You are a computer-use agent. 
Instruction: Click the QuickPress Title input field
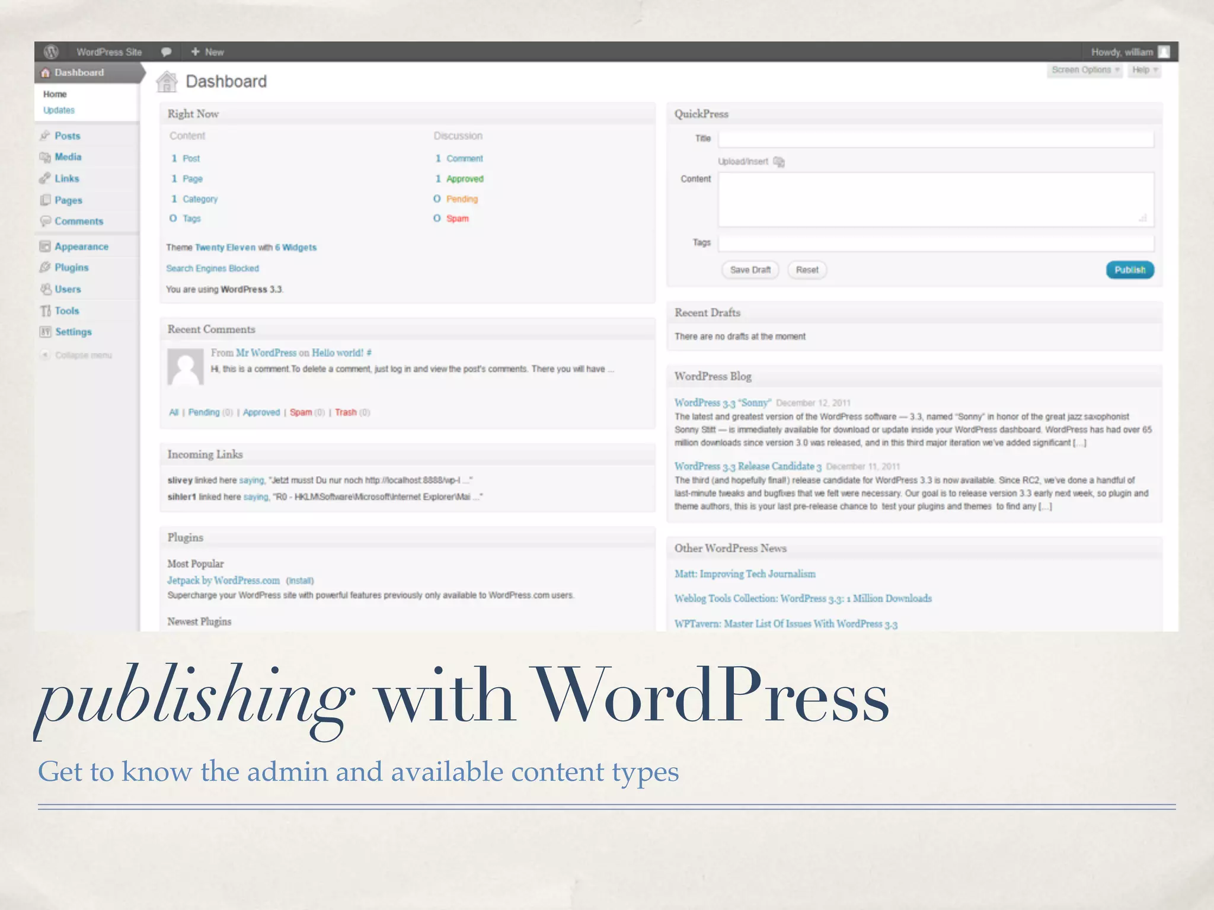click(x=936, y=139)
